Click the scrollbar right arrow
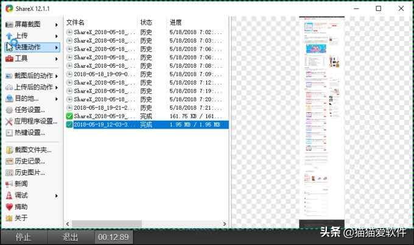The image size is (414, 245). [x=225, y=224]
